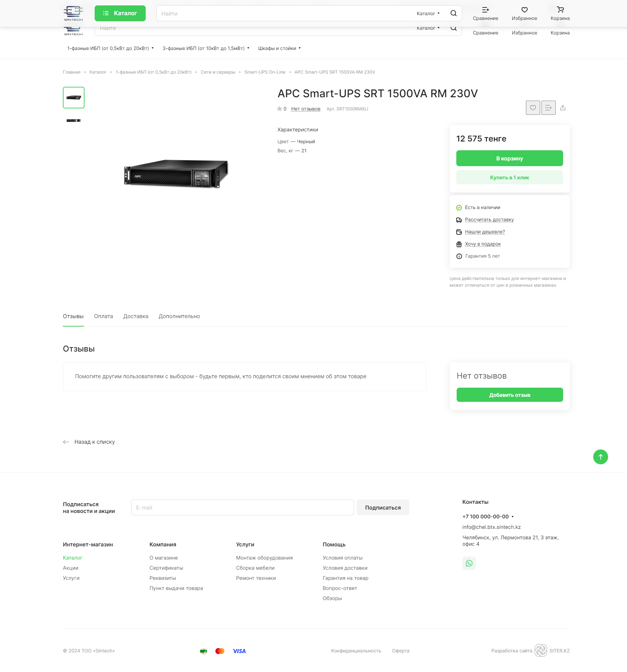Image resolution: width=627 pixels, height=672 pixels.
Task: Open the Нет отзывов link near title
Action: [x=306, y=109]
